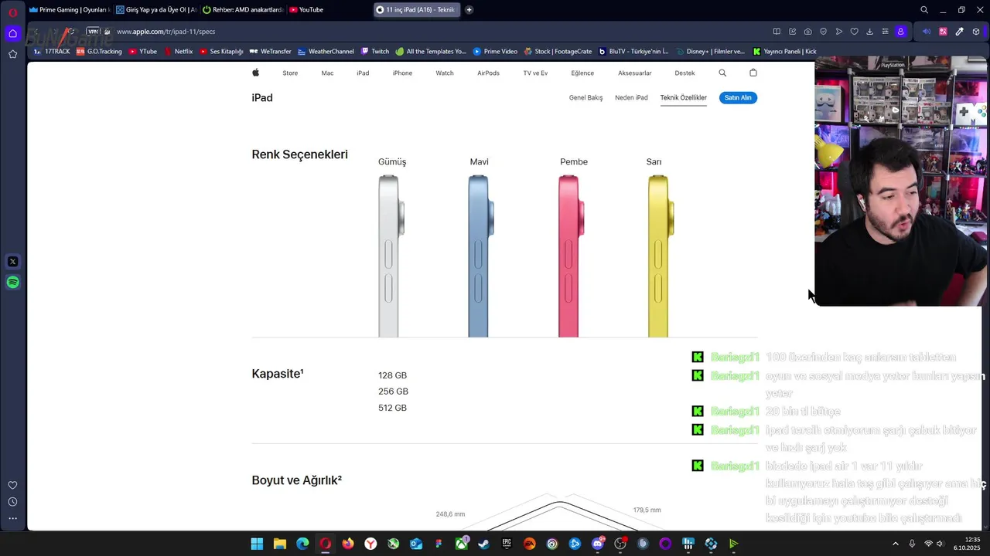Click the snapshot camera toolbar icon
990x556 pixels.
(x=807, y=32)
